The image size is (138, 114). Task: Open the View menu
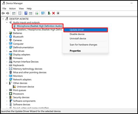point(21,8)
